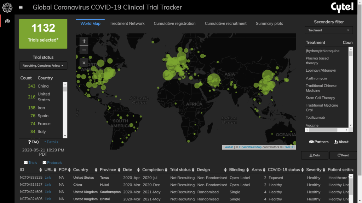Open the hamburger sidebar menu
362x203 pixels.
point(21,7)
